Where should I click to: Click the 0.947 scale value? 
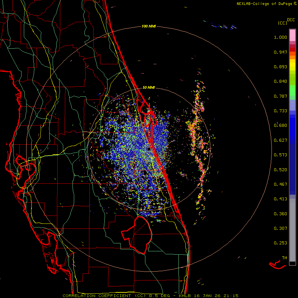(280, 52)
